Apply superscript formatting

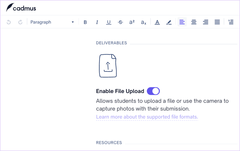132,22
